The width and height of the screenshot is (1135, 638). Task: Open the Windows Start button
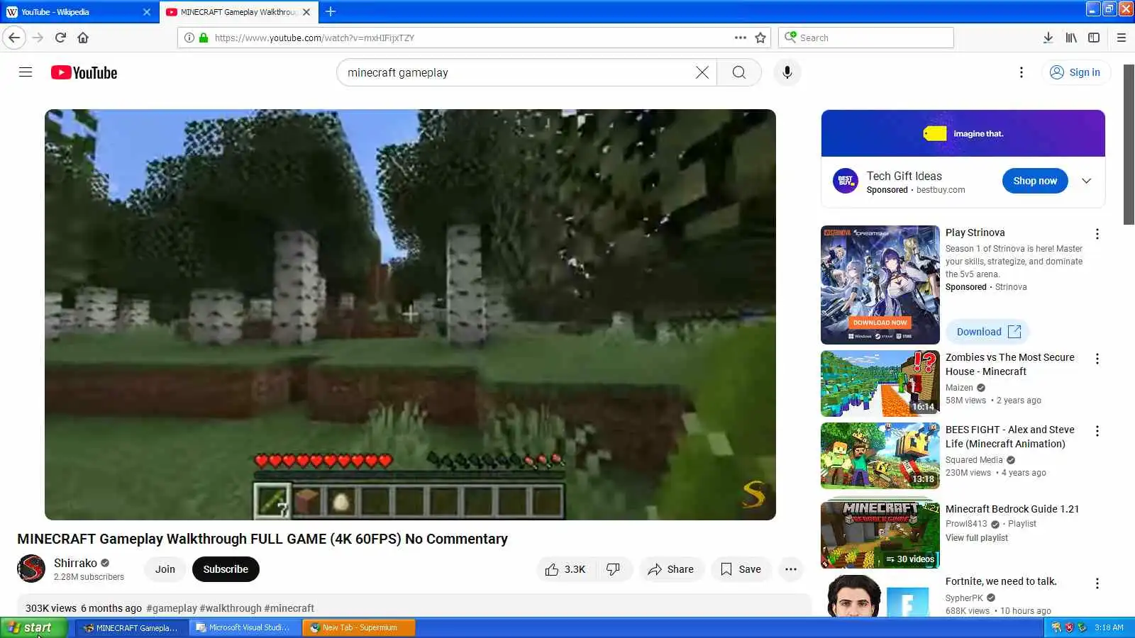34,627
